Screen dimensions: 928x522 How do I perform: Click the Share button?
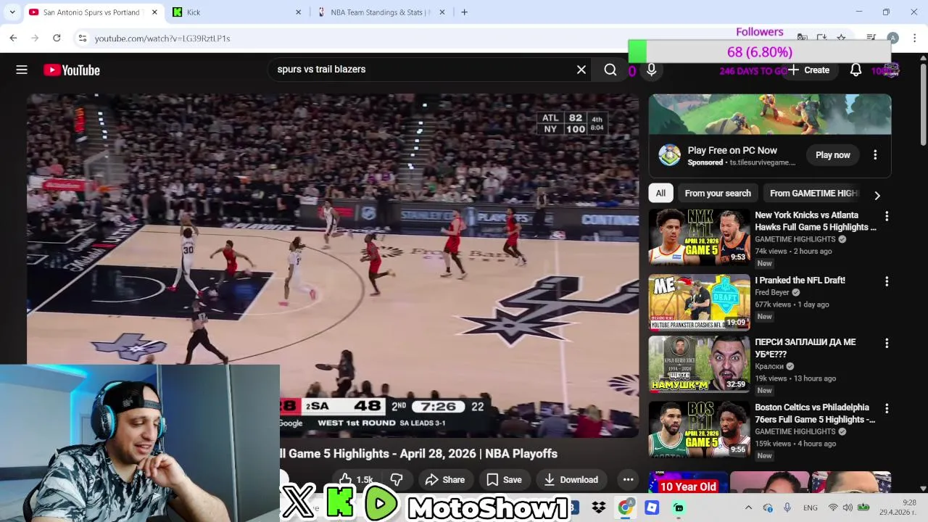pyautogui.click(x=444, y=479)
